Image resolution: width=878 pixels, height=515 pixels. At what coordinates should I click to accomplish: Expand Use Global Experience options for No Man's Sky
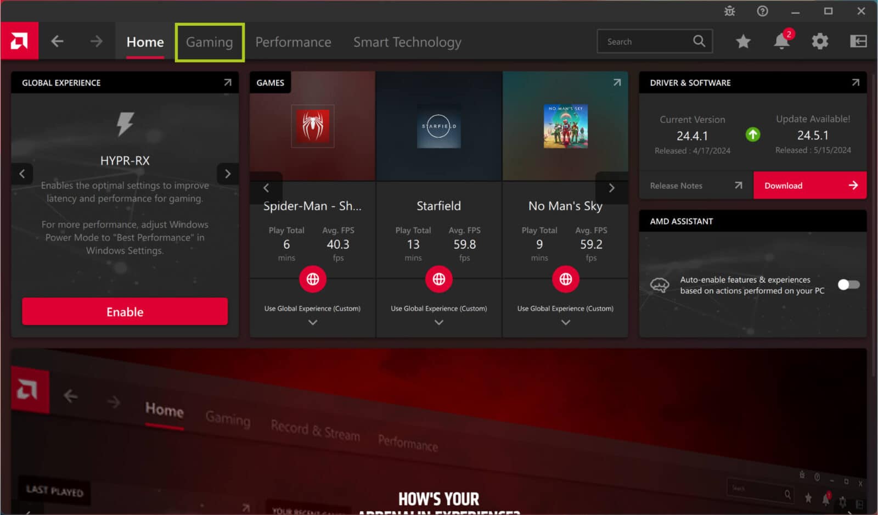[x=565, y=322]
